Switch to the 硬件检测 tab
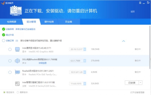151x95 pixels. 49,22
